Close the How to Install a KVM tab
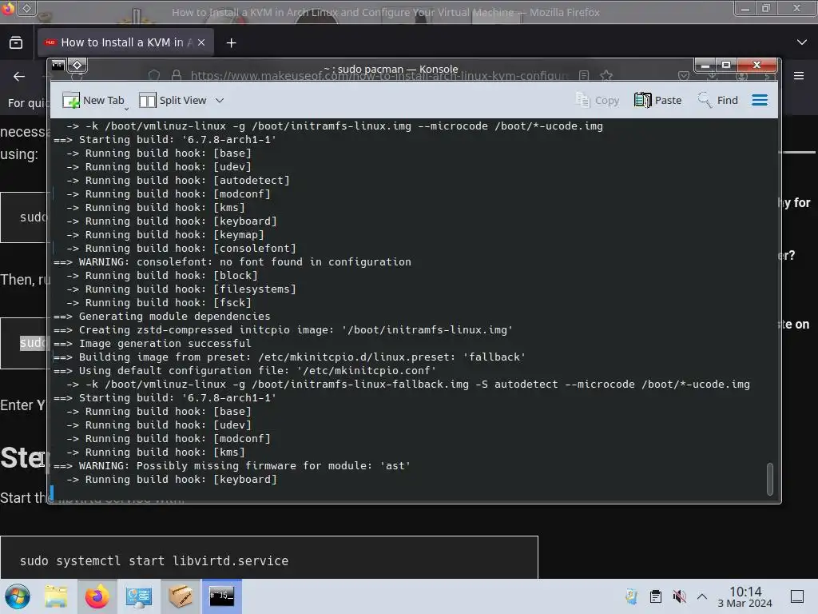This screenshot has width=818, height=614. pos(201,43)
